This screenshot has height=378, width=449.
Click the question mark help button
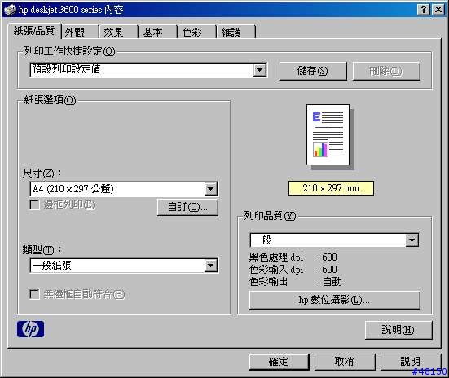pyautogui.click(x=424, y=10)
